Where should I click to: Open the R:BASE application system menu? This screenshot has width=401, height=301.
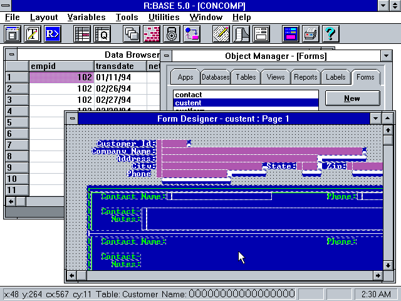tap(6, 6)
